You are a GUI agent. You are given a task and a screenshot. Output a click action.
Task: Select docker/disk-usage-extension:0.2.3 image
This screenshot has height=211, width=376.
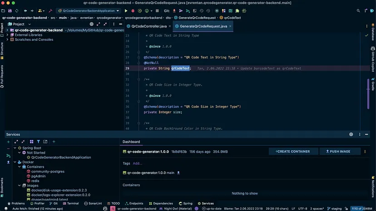(x=57, y=190)
